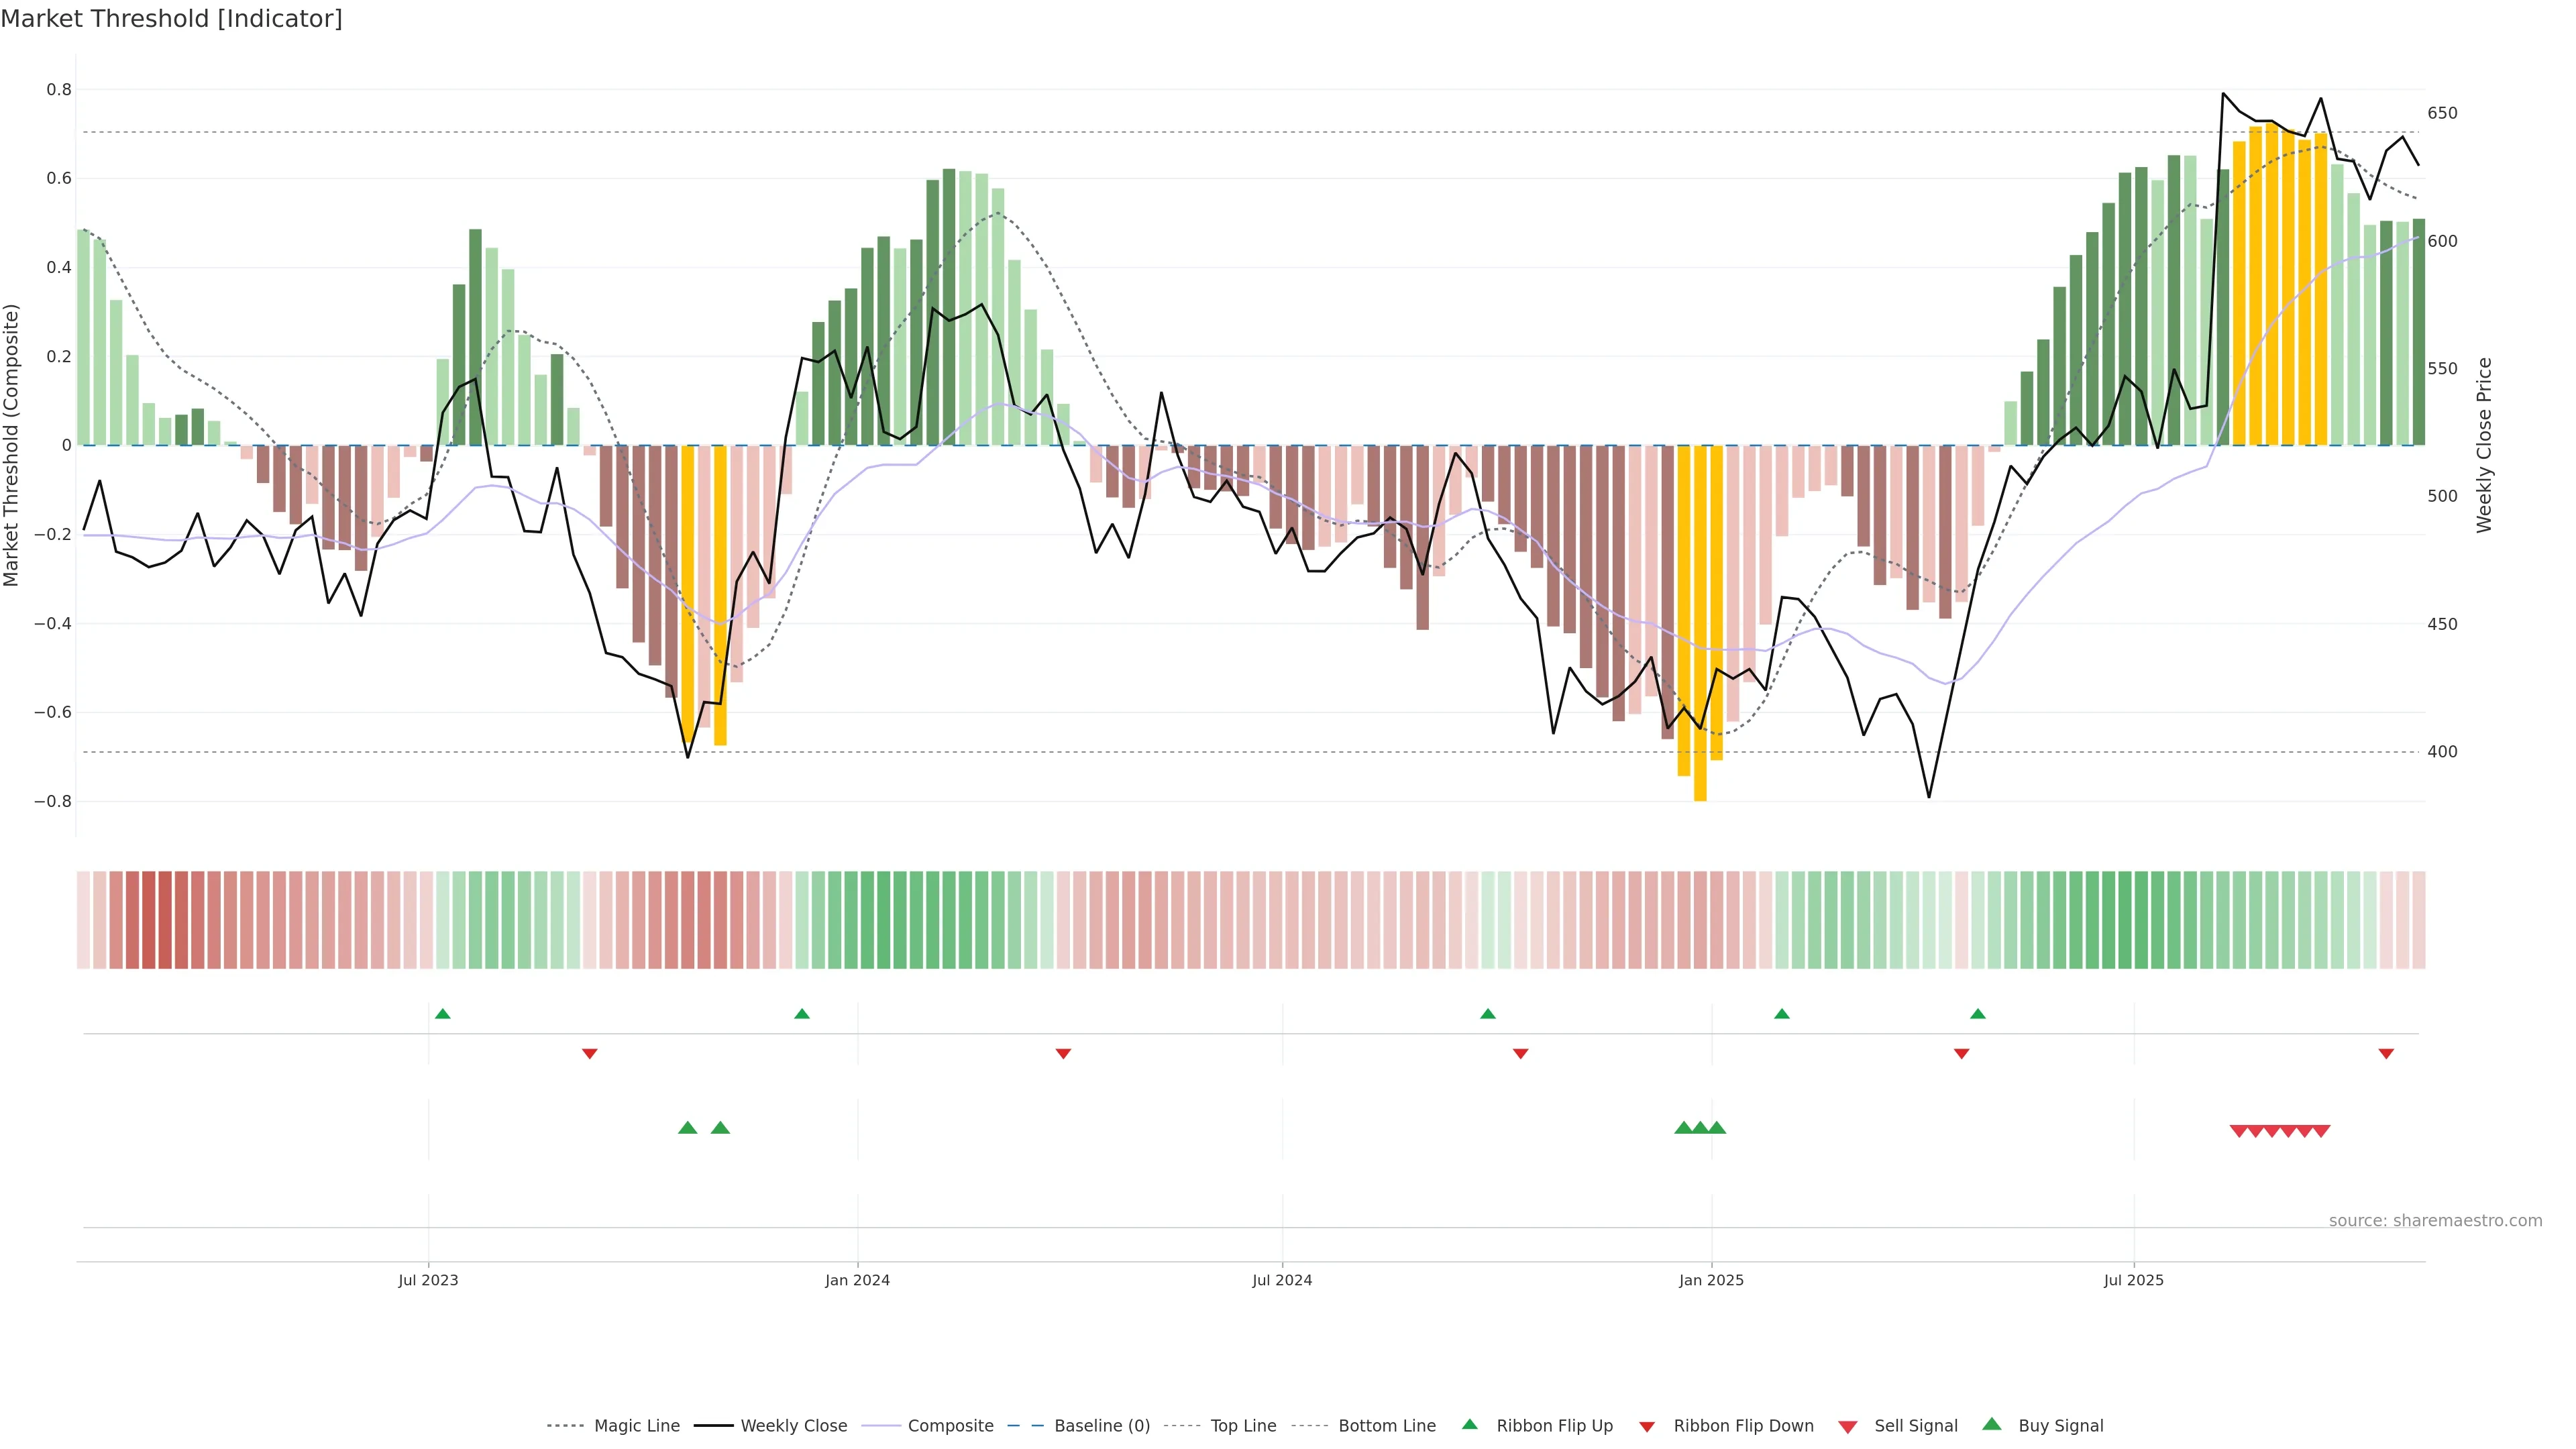Click the Bottom Line legend entry
The height and width of the screenshot is (1449, 2576).
[1386, 1425]
